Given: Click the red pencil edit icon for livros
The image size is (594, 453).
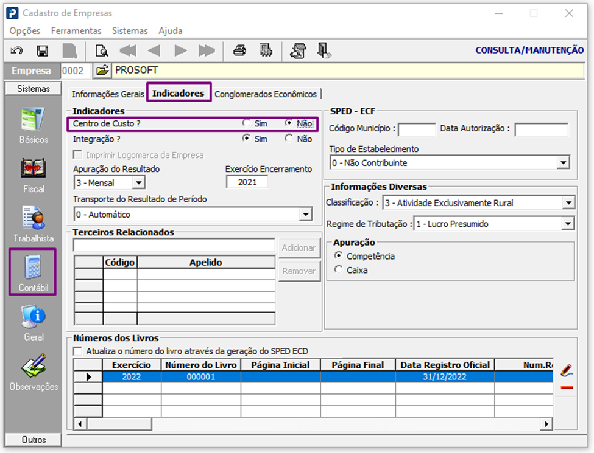Looking at the screenshot, I should (566, 370).
